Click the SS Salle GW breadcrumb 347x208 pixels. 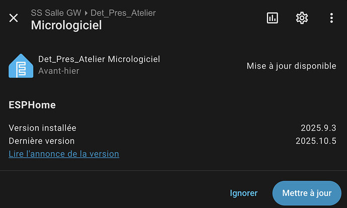[x=56, y=13]
